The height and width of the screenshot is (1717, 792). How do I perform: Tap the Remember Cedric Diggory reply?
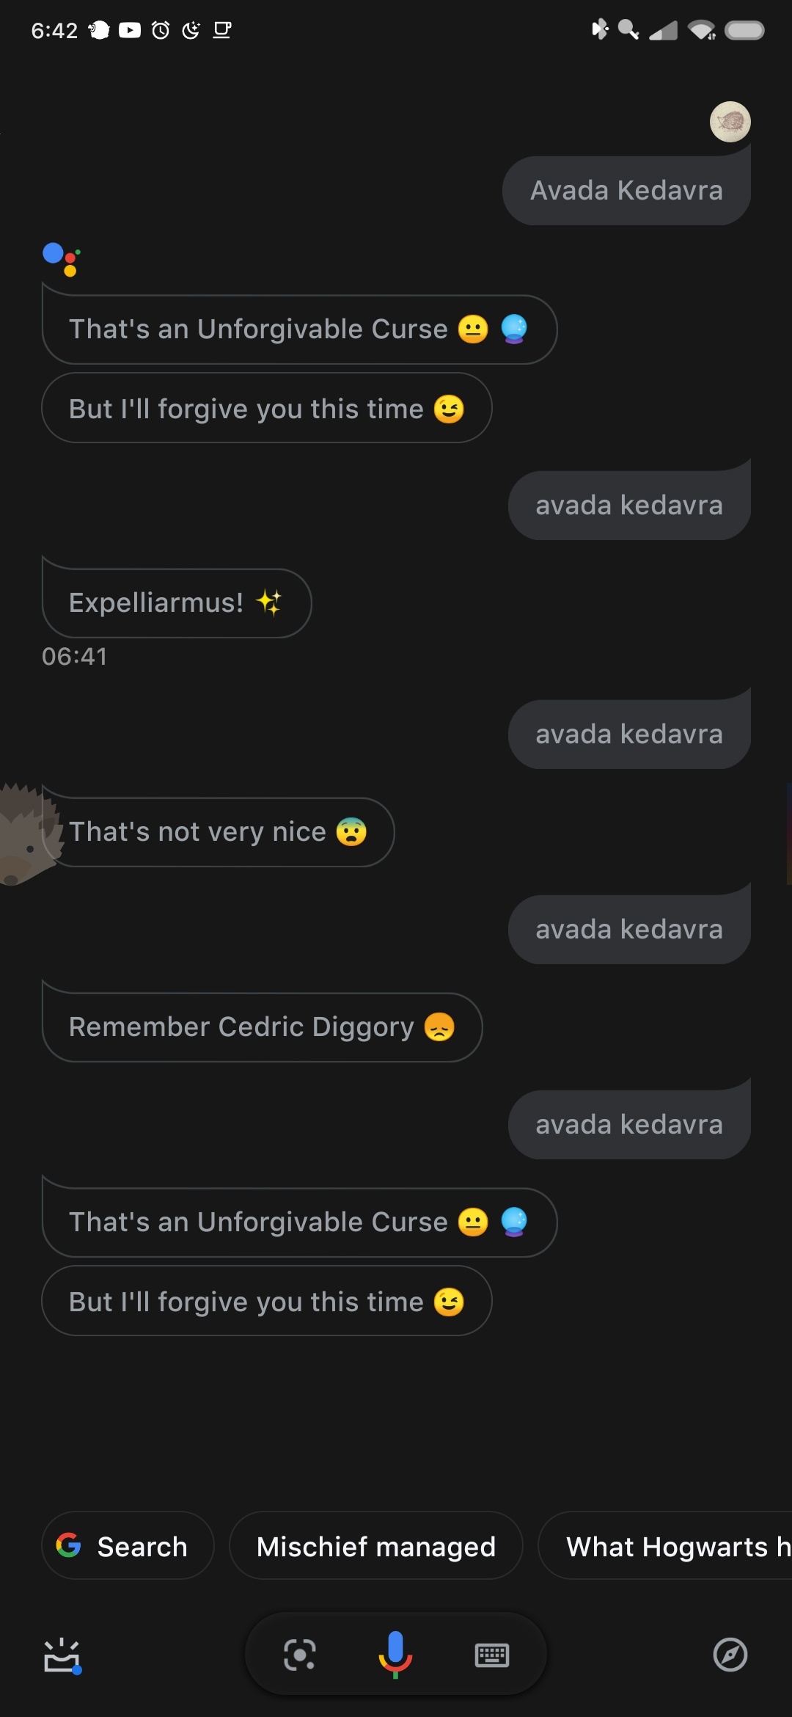[262, 1027]
